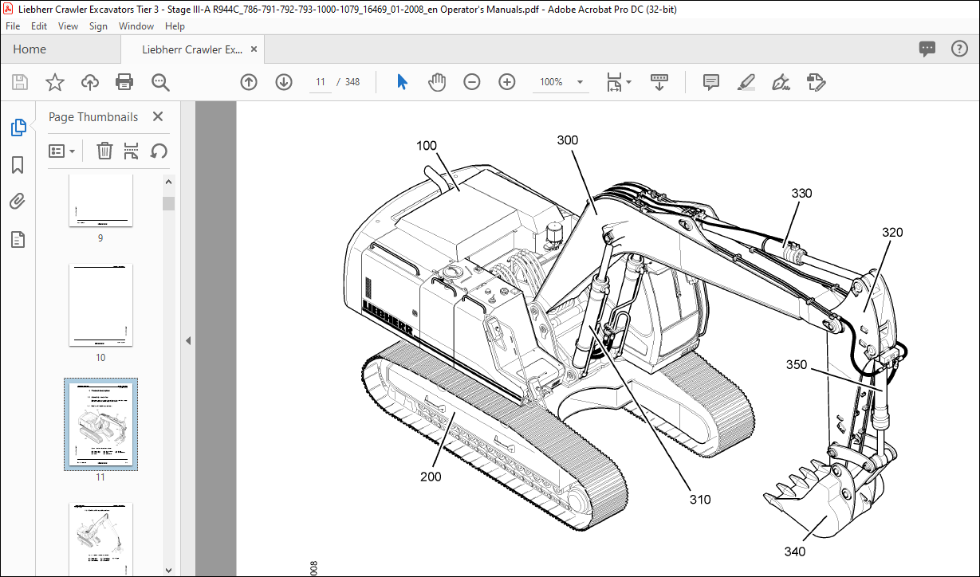Close the Liebherr document tab
The width and height of the screenshot is (980, 577).
tap(254, 49)
